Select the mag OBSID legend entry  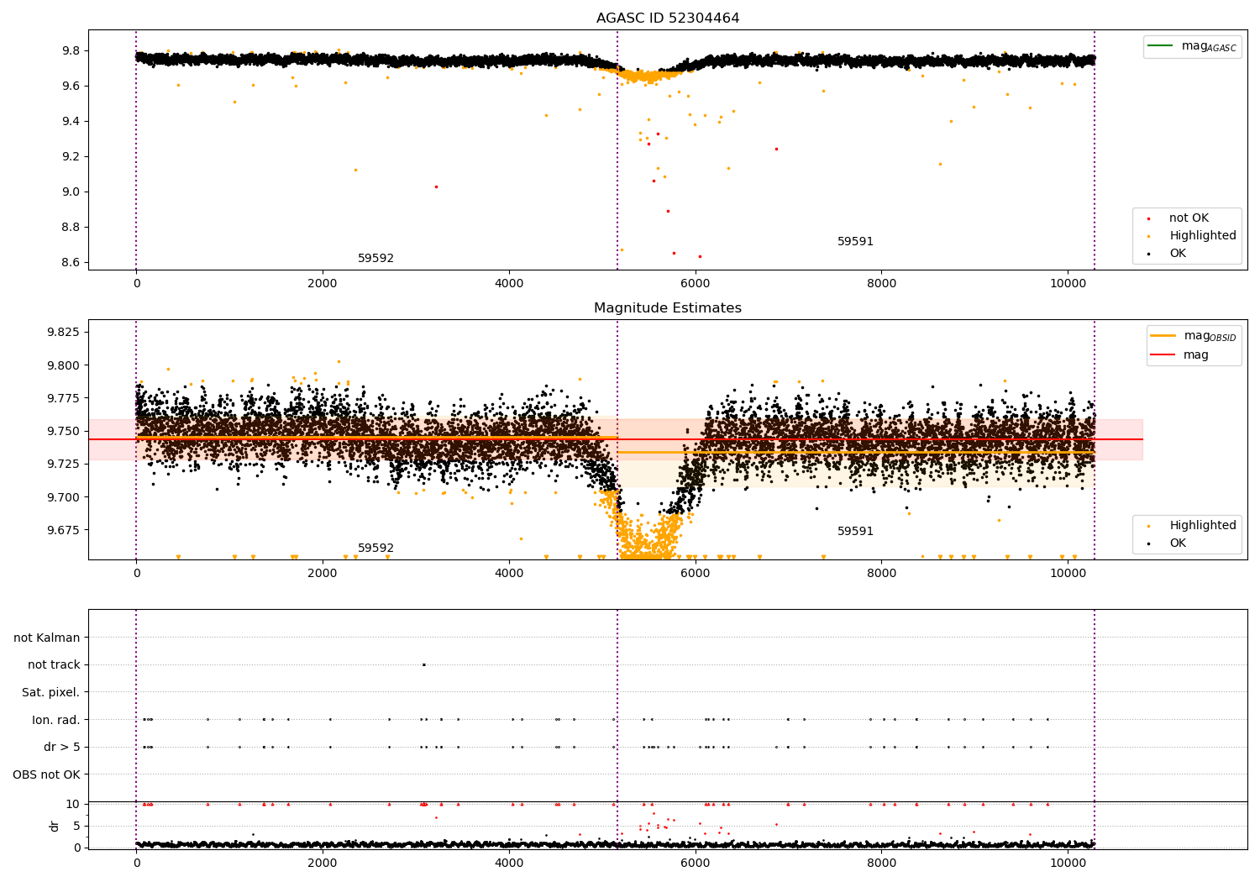point(1194,336)
